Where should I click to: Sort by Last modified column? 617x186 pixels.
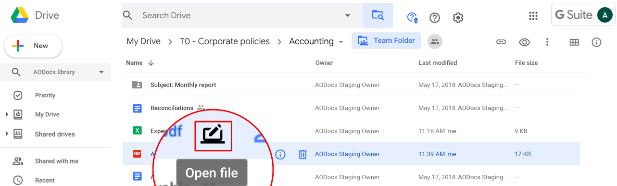click(438, 63)
